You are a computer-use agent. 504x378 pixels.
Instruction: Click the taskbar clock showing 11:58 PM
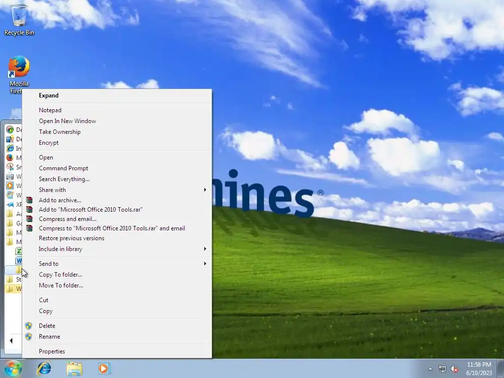click(479, 369)
